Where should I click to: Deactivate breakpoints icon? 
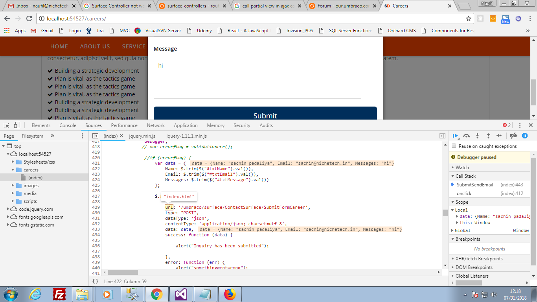[513, 136]
